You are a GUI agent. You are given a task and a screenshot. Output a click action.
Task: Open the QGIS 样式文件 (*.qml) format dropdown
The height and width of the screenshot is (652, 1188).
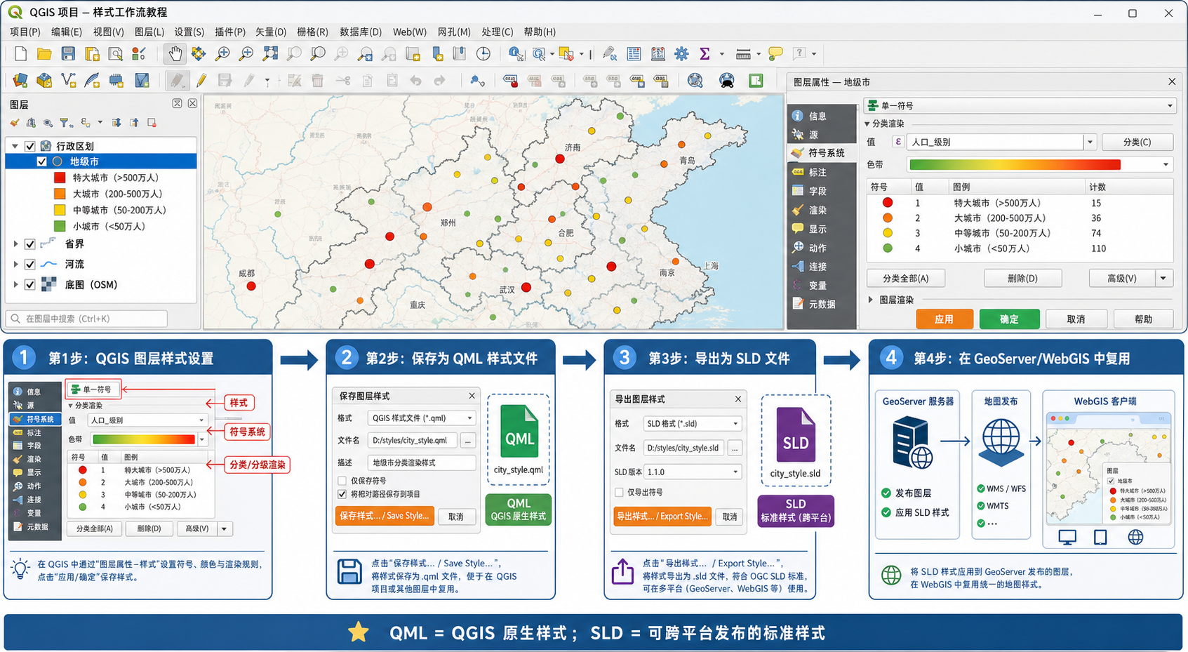pyautogui.click(x=422, y=418)
